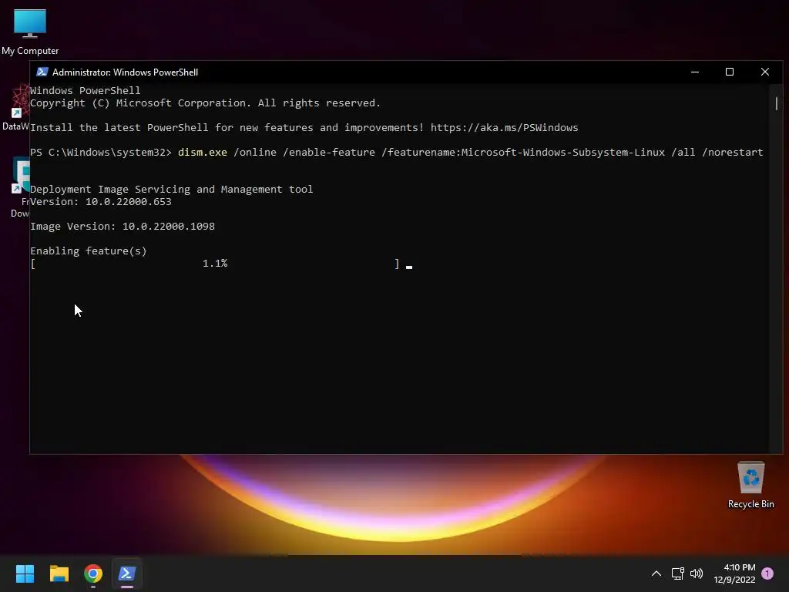Screen dimensions: 789x592
Task: Launch Google Chrome from the taskbar
Action: tap(93, 573)
